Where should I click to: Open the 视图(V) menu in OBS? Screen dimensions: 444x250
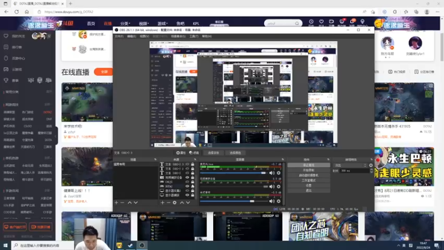[x=144, y=36]
